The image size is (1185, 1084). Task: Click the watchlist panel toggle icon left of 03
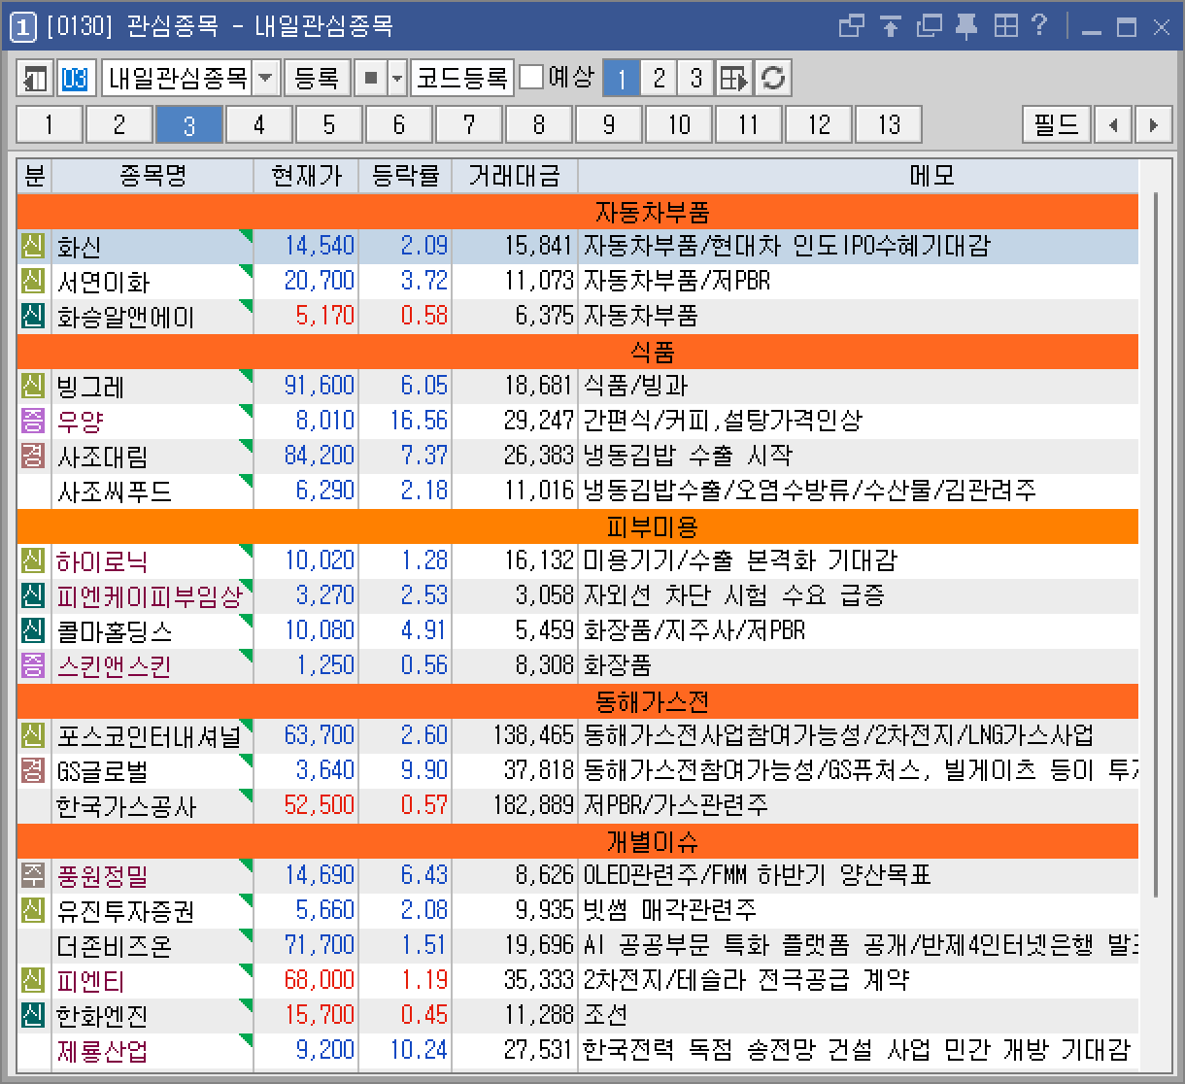coord(35,78)
